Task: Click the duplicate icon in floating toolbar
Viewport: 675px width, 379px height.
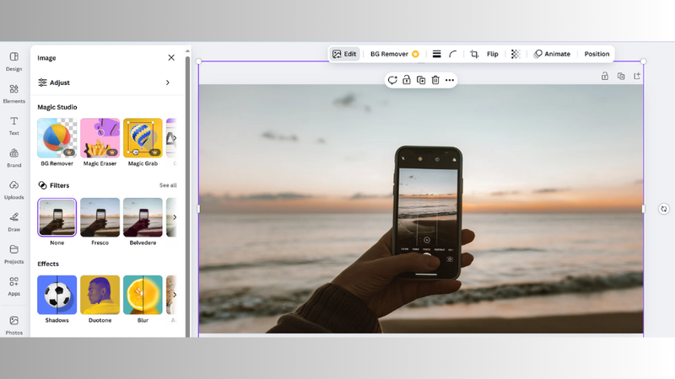Action: (421, 80)
